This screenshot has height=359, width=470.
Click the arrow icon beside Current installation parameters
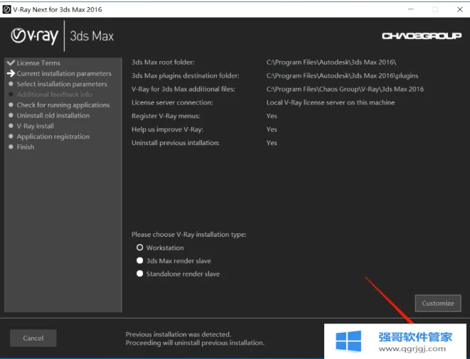tap(11, 73)
